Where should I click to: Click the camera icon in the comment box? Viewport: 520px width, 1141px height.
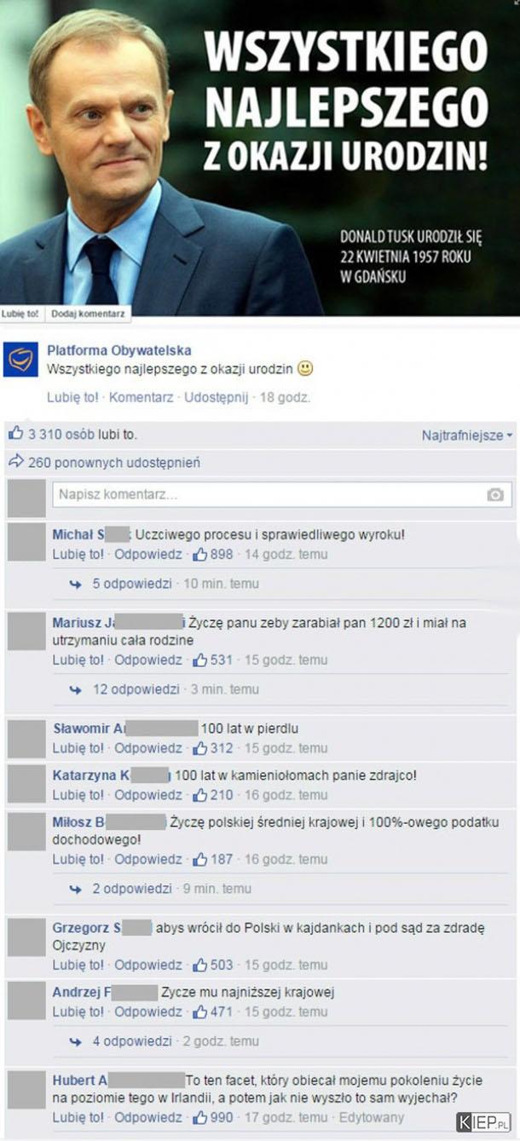(x=494, y=495)
